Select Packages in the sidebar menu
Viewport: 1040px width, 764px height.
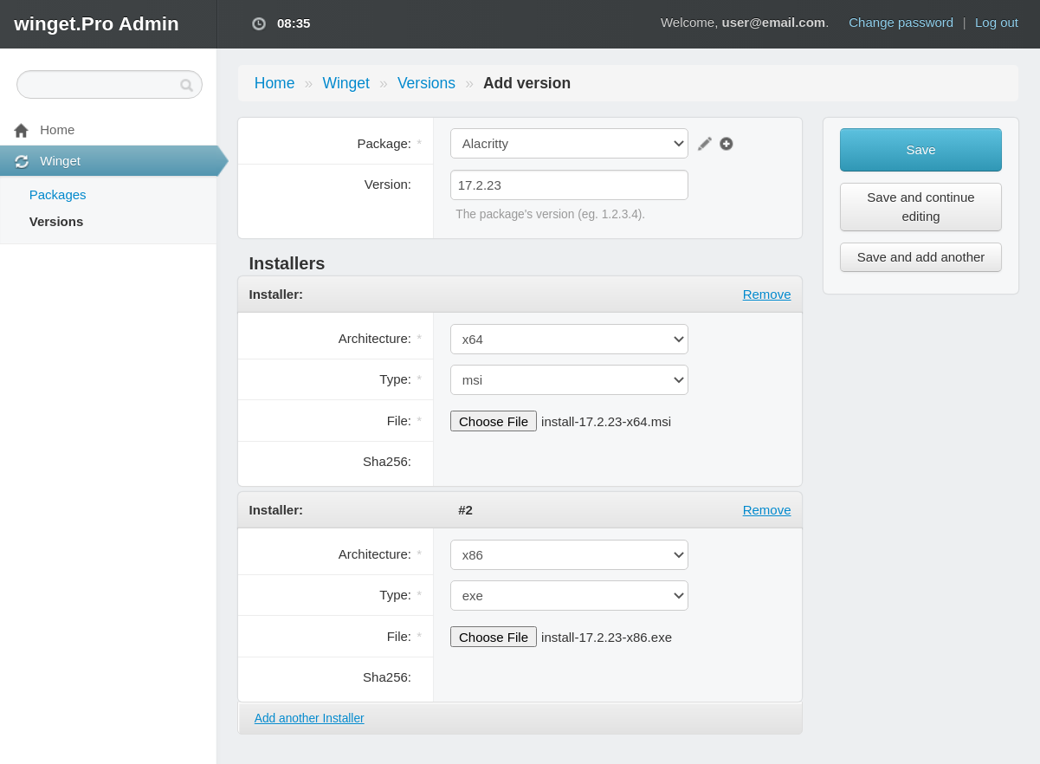pos(58,195)
